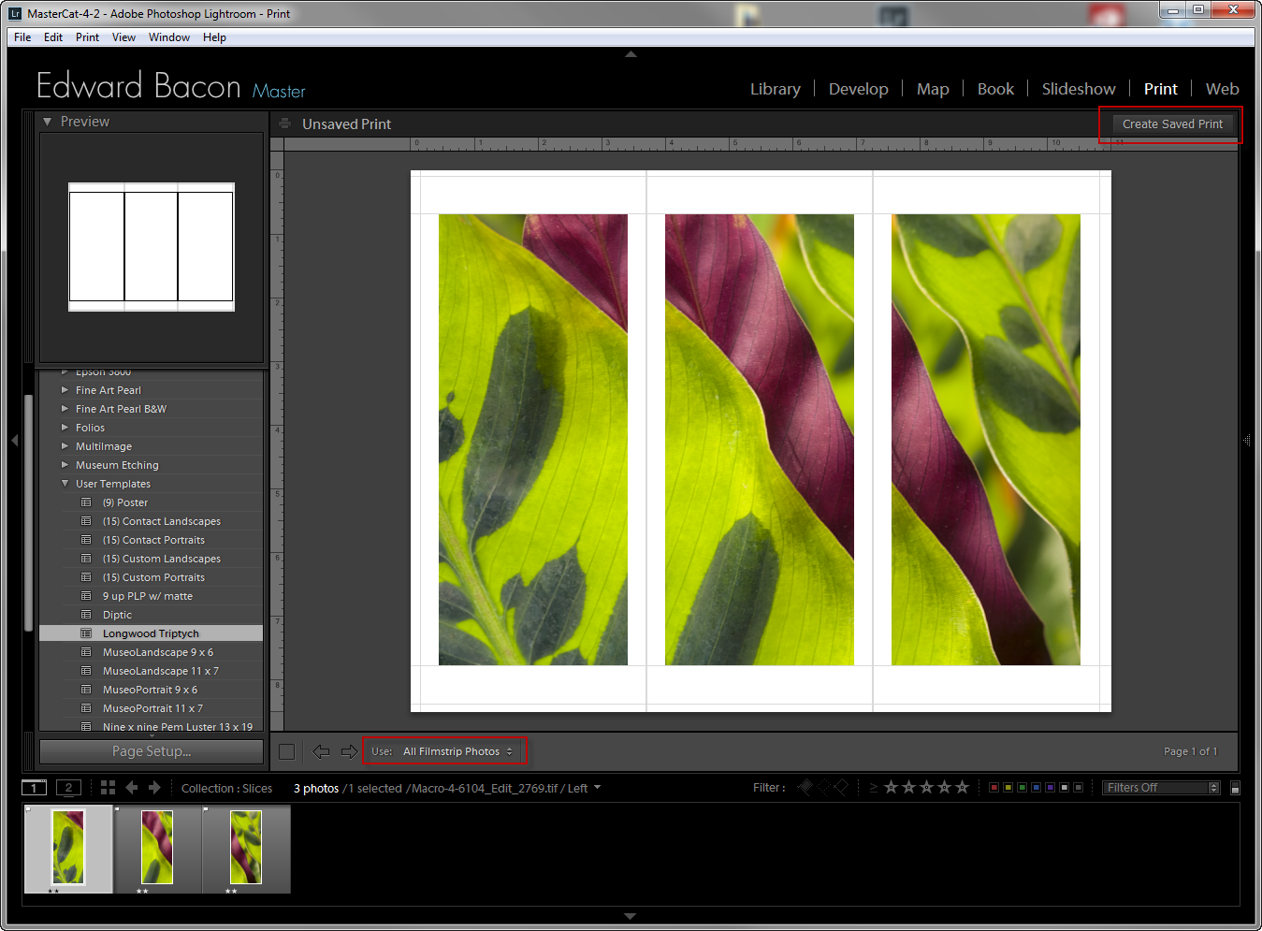Go back with filmstrip back arrow
This screenshot has height=931, width=1262.
pos(132,788)
